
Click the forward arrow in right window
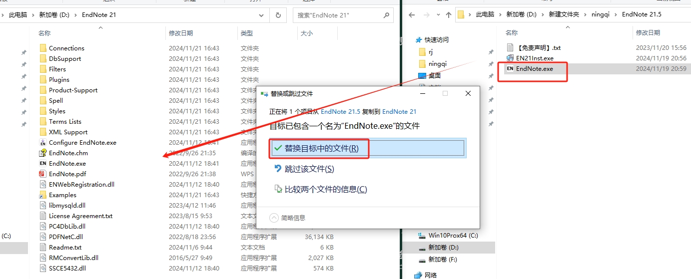tap(426, 14)
